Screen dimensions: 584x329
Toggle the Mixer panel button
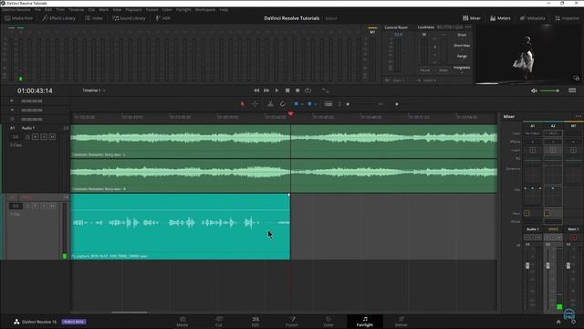point(472,18)
